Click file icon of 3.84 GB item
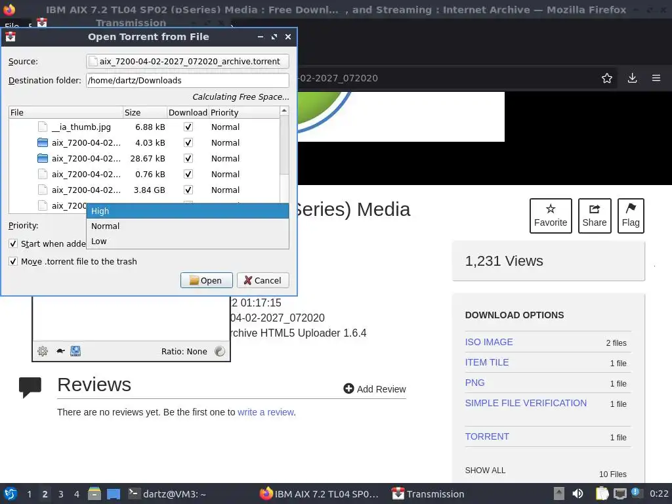The height and width of the screenshot is (504, 672). 43,190
